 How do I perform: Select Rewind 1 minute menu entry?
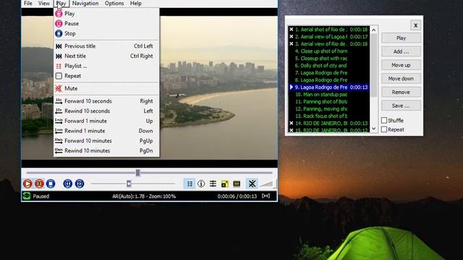106,131
